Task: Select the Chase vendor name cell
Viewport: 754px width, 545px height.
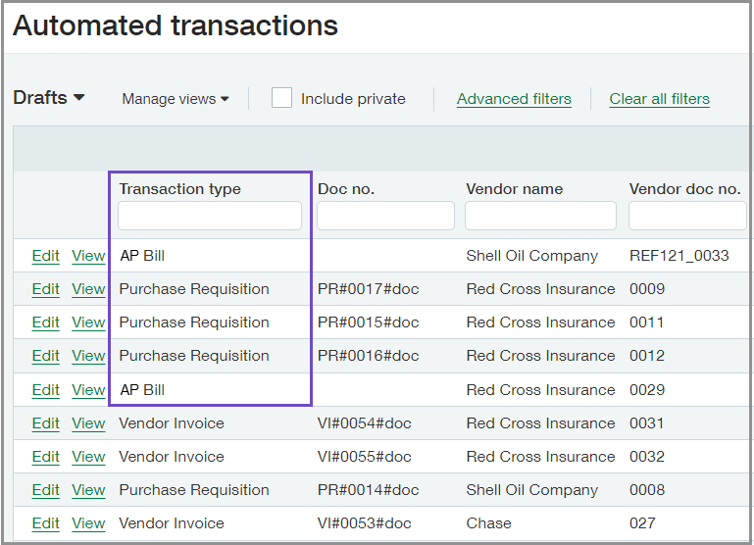Action: tap(488, 522)
